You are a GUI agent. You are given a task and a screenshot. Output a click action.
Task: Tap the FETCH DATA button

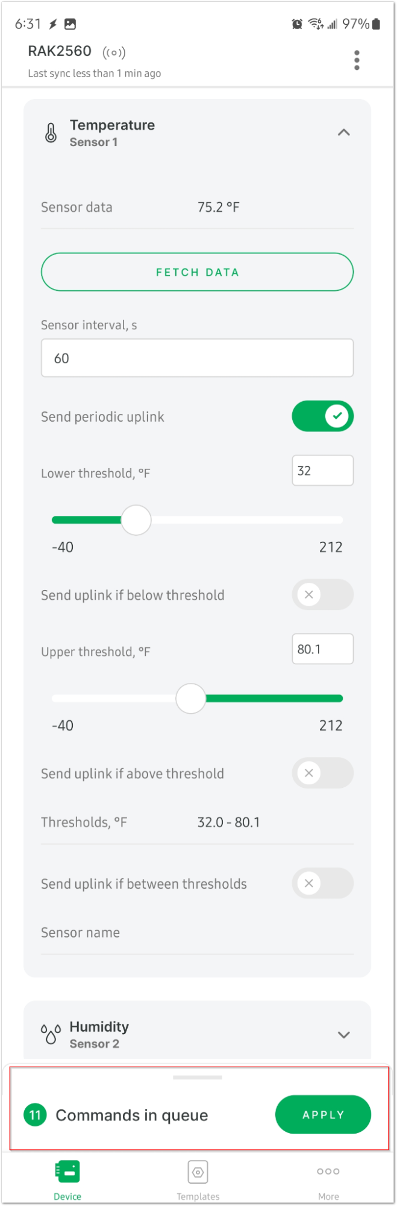click(198, 272)
